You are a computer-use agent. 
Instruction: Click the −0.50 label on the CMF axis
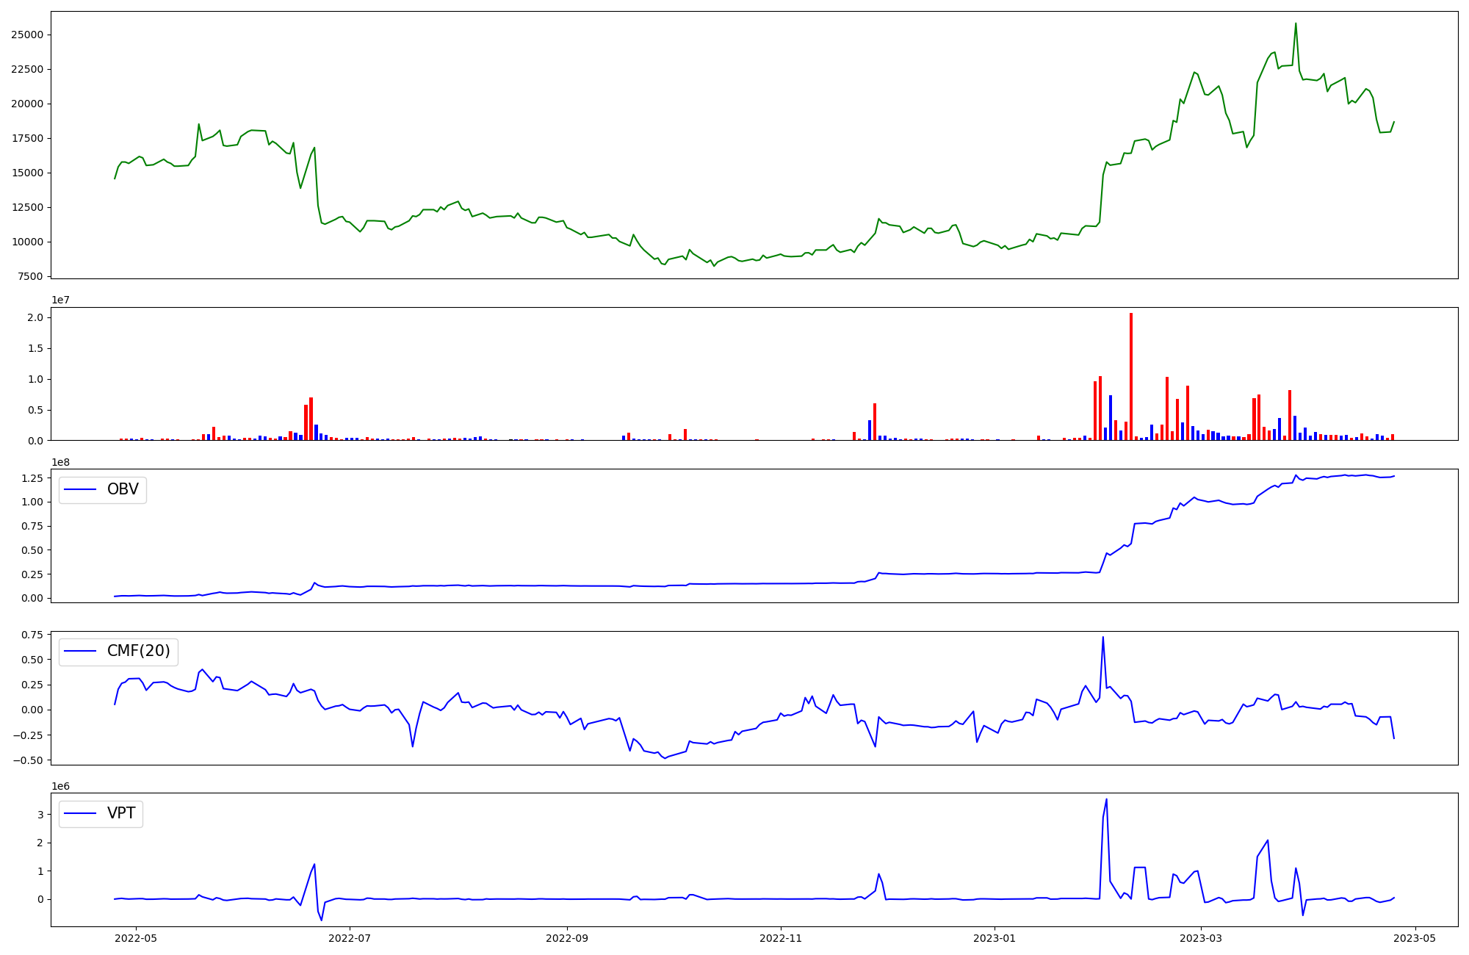click(26, 760)
